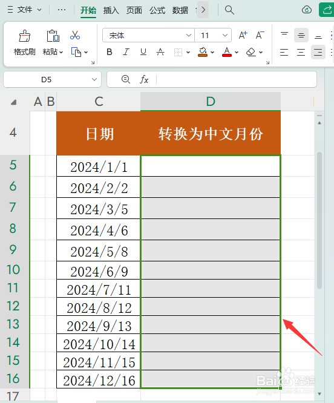Select row 5 header

13,166
